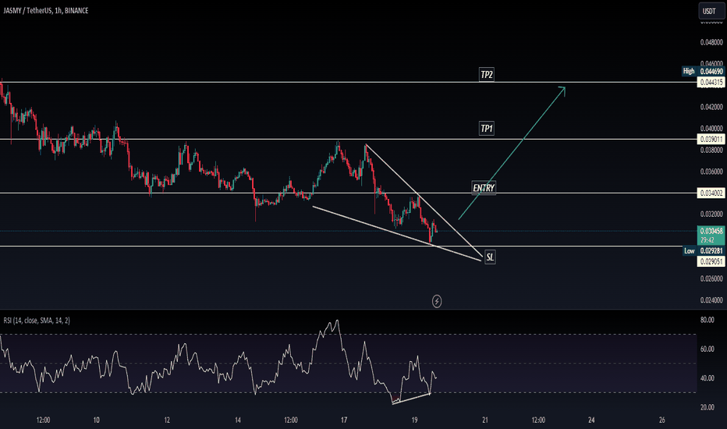The height and width of the screenshot is (429, 727).
Task: Click the 20.00 RSI scale value
Action: click(707, 407)
